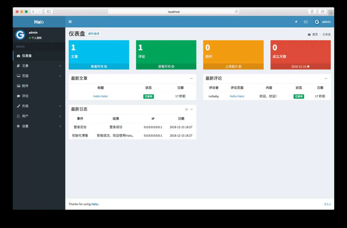
Task: Click the 部件选项 widget options button
Action: coord(94,34)
